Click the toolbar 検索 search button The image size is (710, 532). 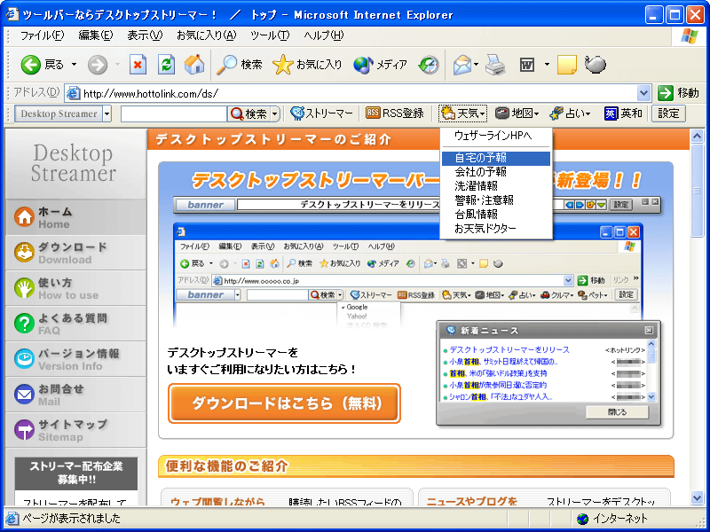click(x=248, y=114)
